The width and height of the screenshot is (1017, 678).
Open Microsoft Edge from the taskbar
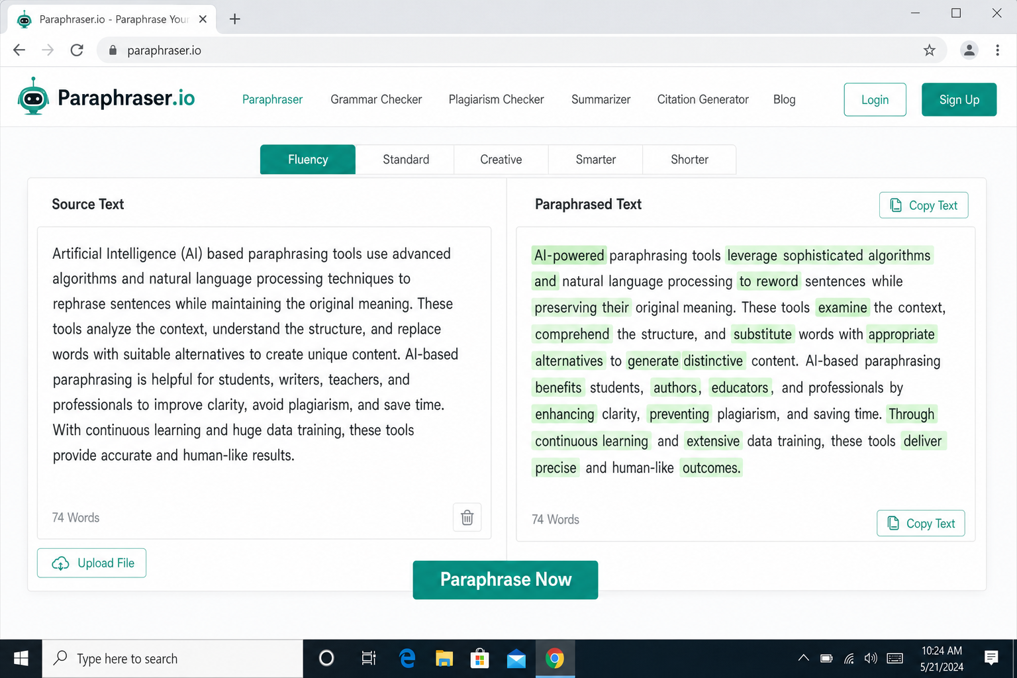pyautogui.click(x=407, y=657)
